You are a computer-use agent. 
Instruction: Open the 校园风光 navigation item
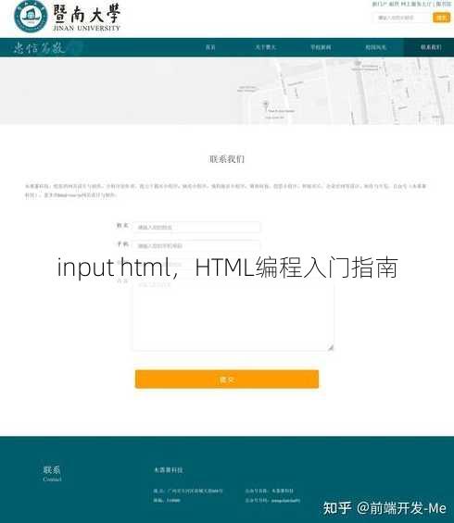point(376,47)
